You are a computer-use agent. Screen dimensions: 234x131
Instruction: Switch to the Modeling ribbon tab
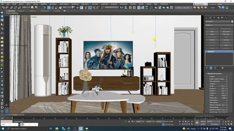pyautogui.click(x=11, y=11)
